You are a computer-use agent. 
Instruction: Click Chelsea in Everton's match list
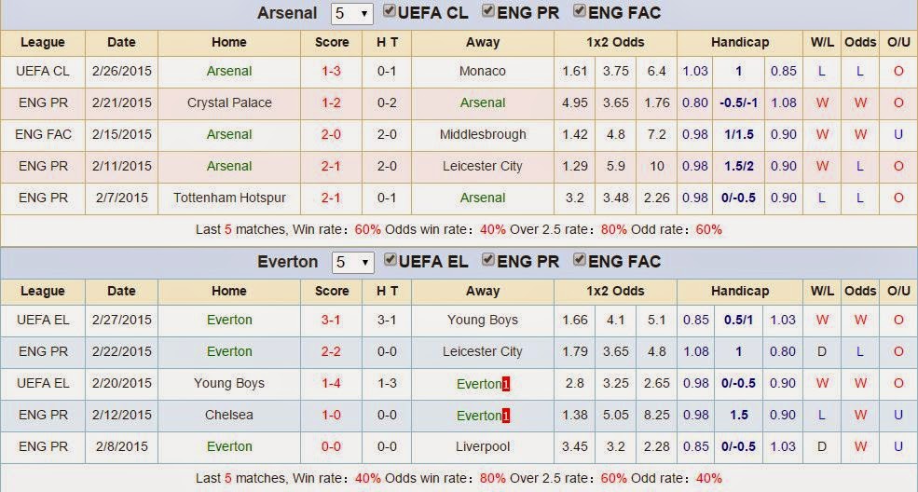click(x=229, y=415)
